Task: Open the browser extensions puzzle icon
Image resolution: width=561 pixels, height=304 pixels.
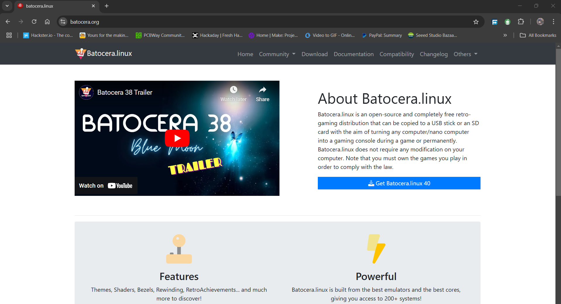Action: tap(521, 22)
